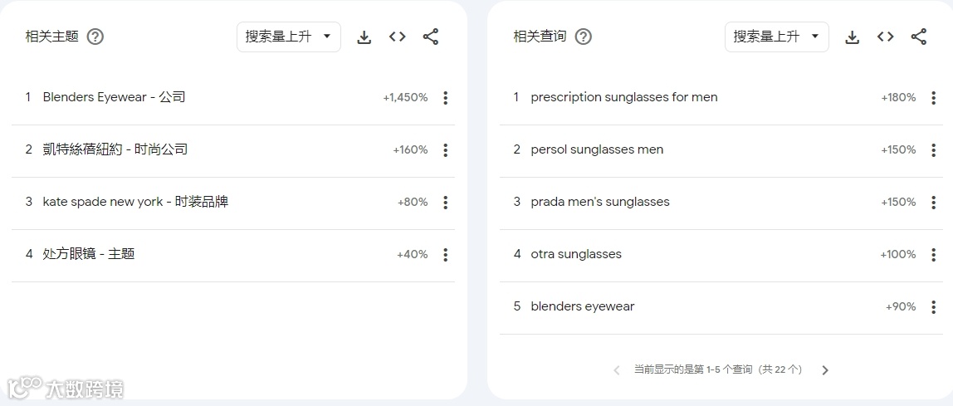Share the 相关查询 panel

coord(919,37)
